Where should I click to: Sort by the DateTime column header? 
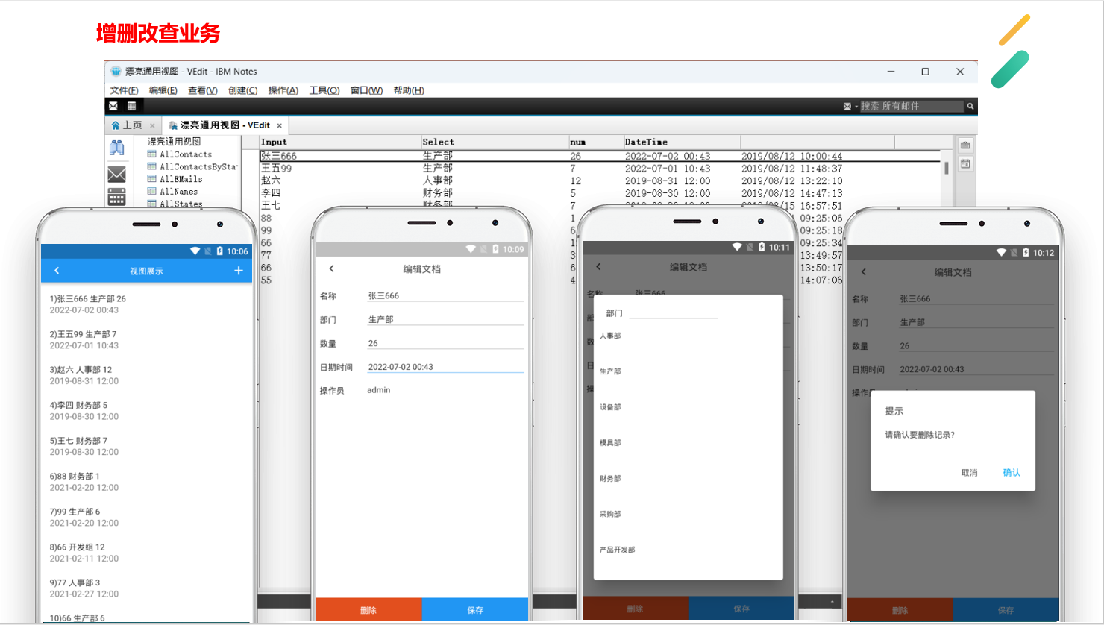(x=682, y=142)
